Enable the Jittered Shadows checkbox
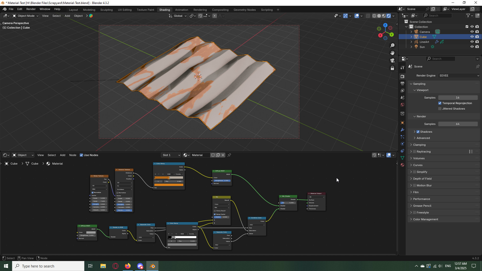Image resolution: width=482 pixels, height=271 pixels. coord(440,109)
